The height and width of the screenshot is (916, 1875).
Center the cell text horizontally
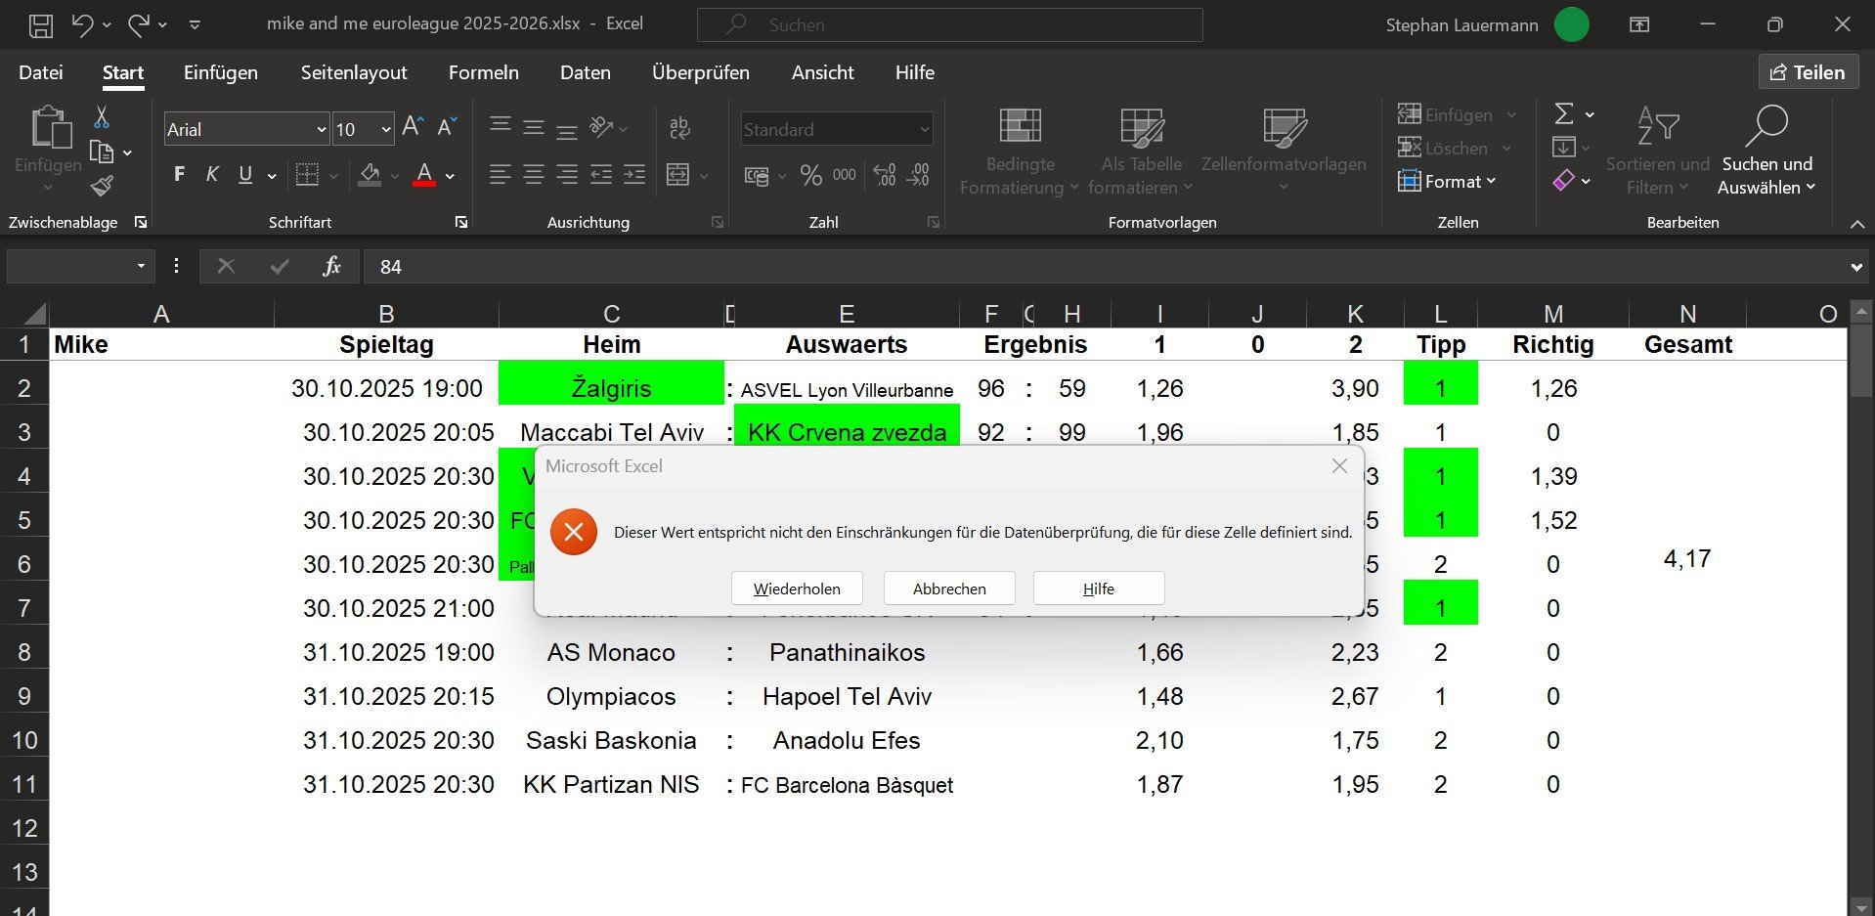(x=534, y=175)
